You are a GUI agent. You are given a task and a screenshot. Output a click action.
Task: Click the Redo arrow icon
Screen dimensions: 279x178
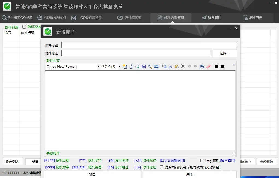(195, 66)
